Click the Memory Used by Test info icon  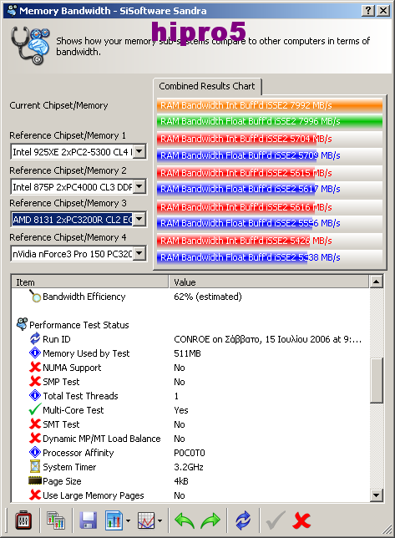click(x=35, y=353)
